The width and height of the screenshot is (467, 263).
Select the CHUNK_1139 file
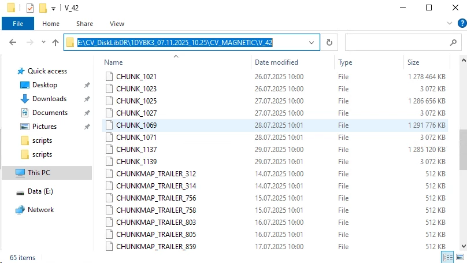275,162
